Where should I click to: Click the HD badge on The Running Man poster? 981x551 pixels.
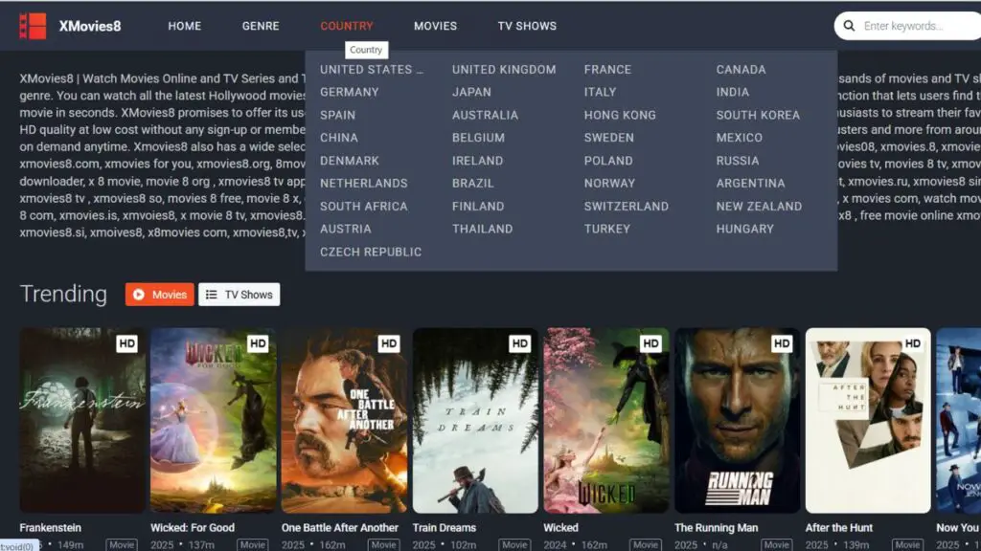point(783,343)
